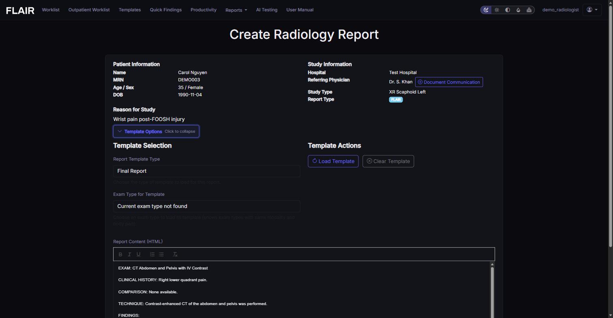This screenshot has height=318, width=613.
Task: Open the User Manual
Action: pyautogui.click(x=300, y=10)
